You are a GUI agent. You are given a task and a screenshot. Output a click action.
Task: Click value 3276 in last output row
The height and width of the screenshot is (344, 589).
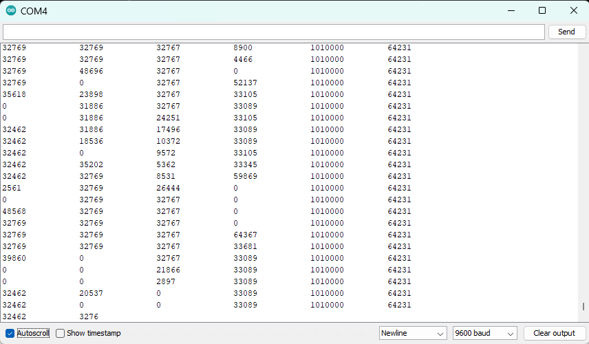pos(89,316)
